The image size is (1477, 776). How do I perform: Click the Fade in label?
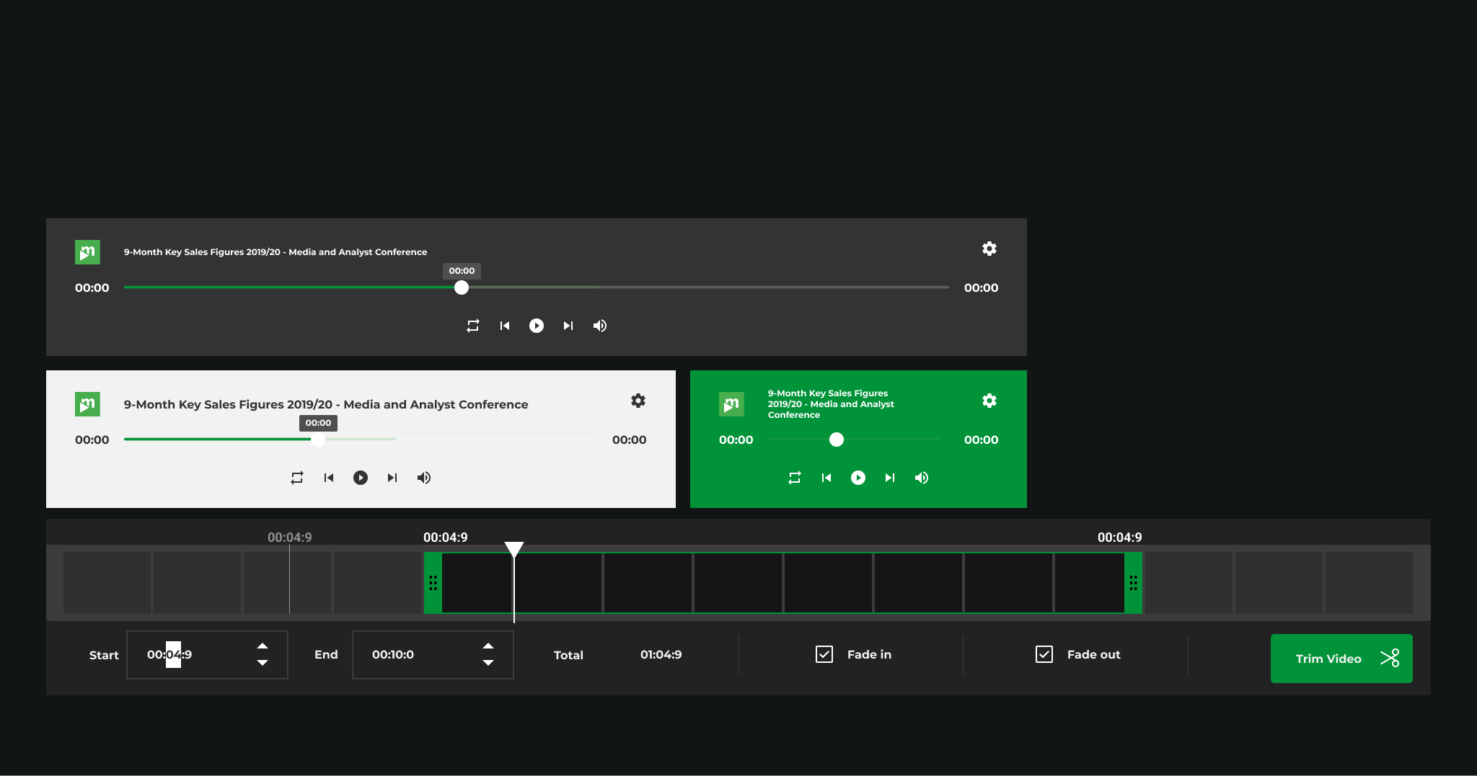point(869,654)
